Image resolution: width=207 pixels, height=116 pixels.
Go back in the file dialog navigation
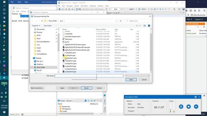[x=32, y=21]
